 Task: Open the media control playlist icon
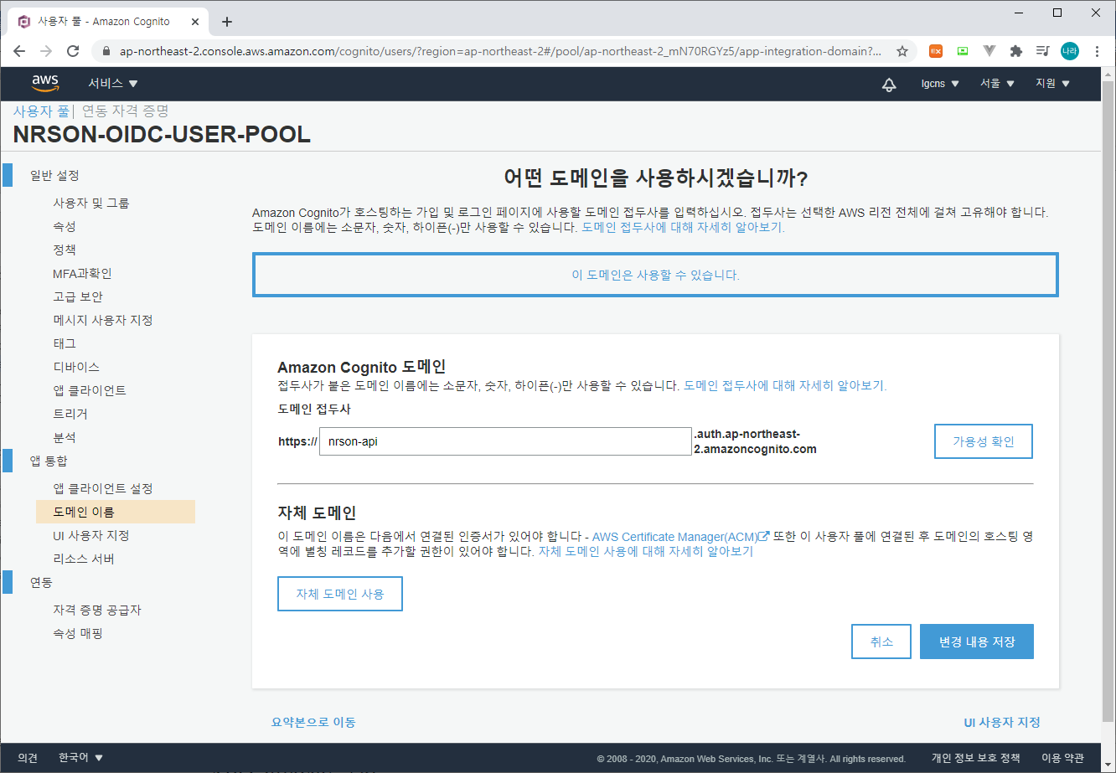[1043, 51]
